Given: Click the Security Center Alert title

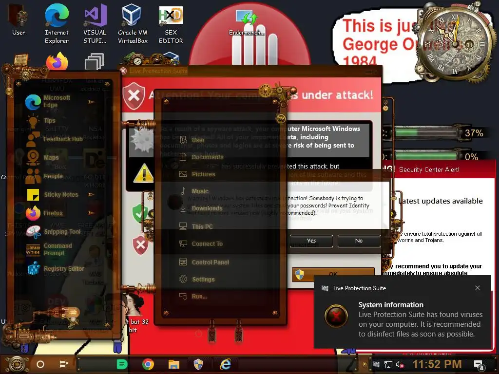Looking at the screenshot, I should click(429, 169).
